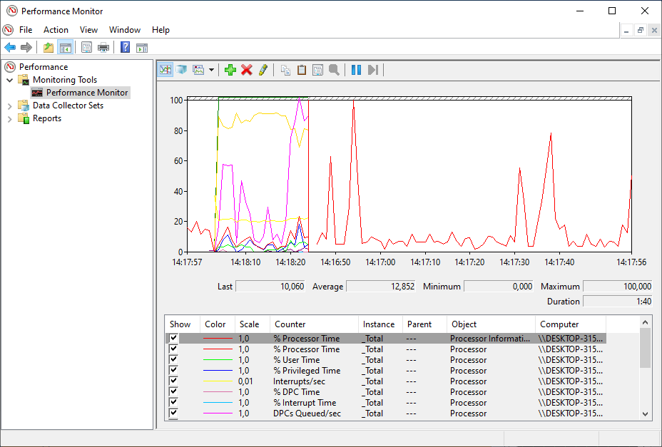Viewport: 662px width, 447px height.
Task: Open the Action menu
Action: [x=56, y=30]
